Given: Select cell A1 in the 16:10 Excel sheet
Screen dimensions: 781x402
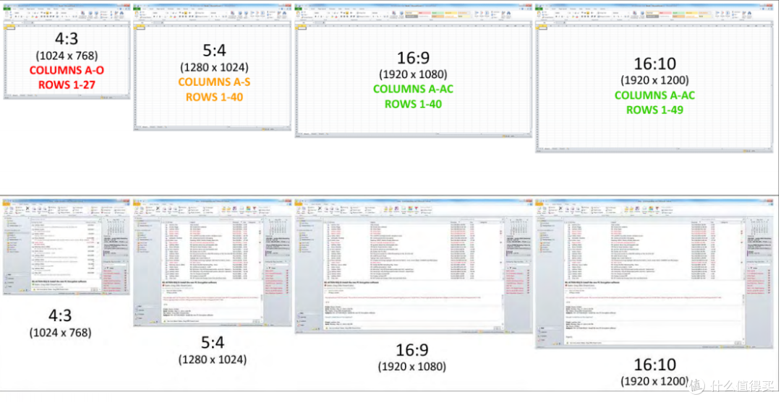Looking at the screenshot, I should point(542,28).
